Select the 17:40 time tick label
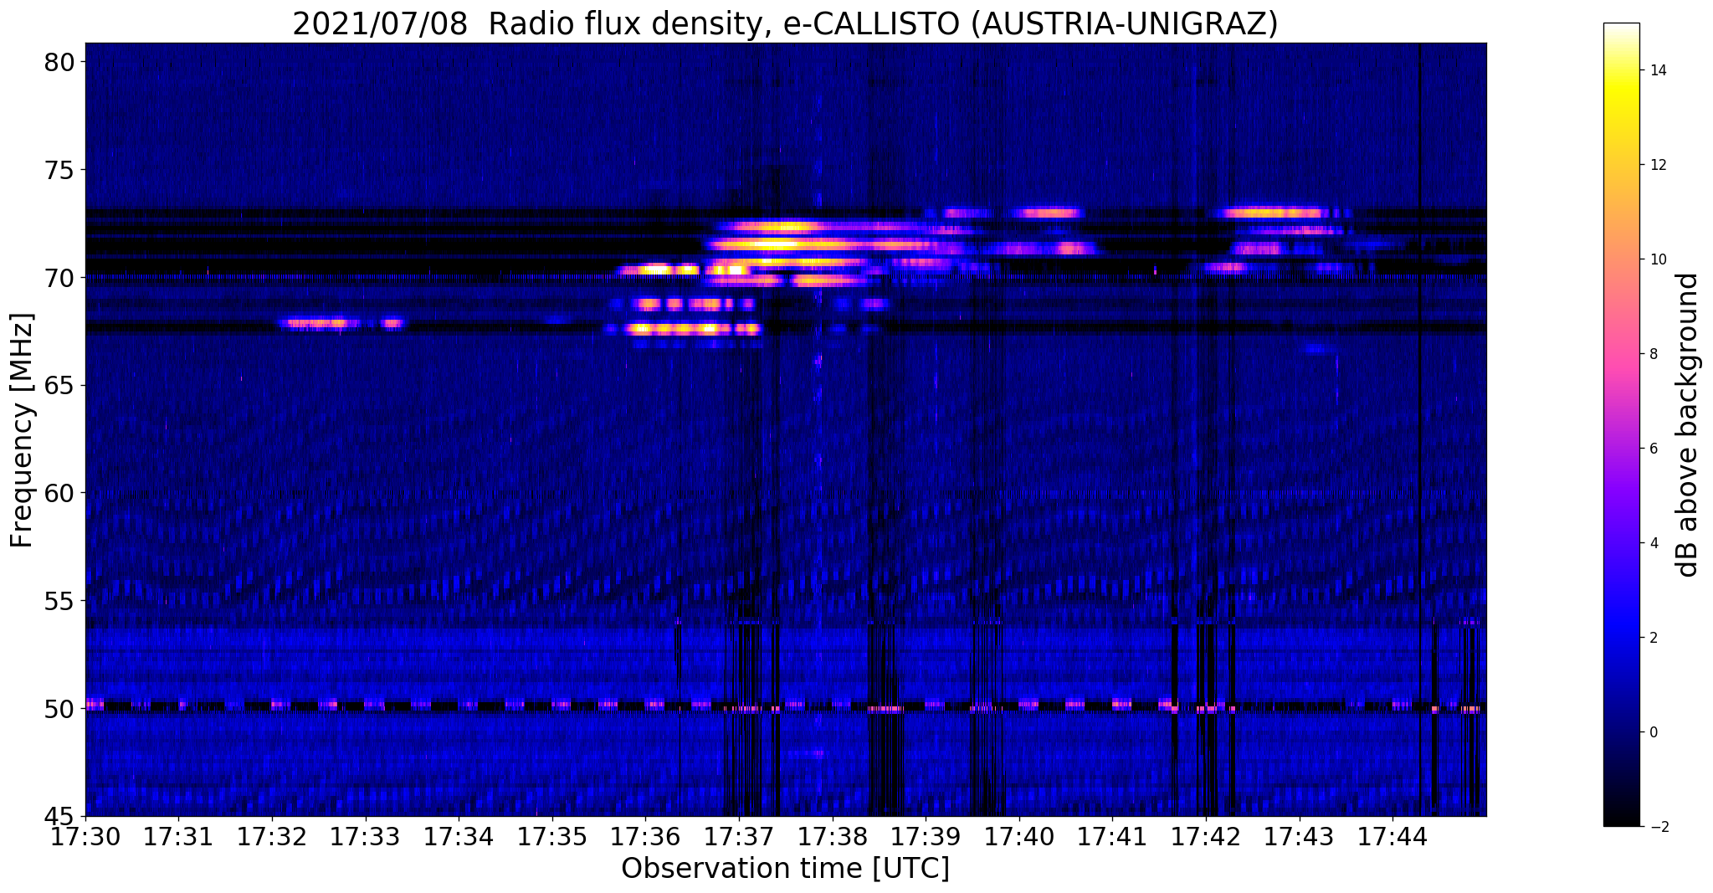 1019,836
